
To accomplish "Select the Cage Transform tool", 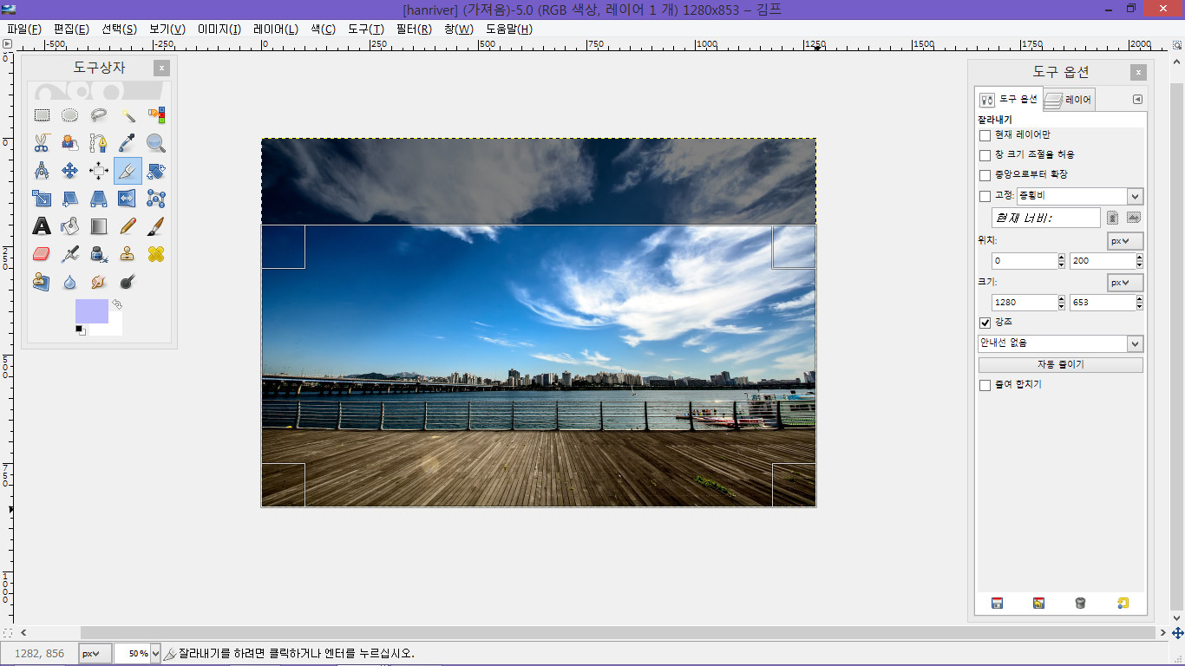I will click(156, 199).
